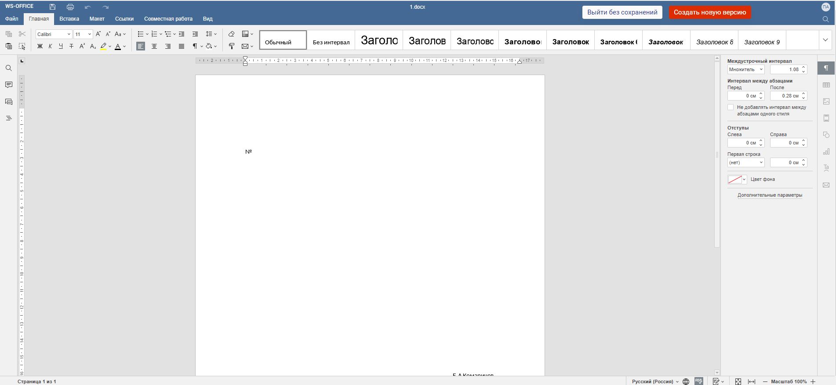This screenshot has height=385, width=836.
Task: Open the Русский (Россия) language selector
Action: click(x=655, y=381)
